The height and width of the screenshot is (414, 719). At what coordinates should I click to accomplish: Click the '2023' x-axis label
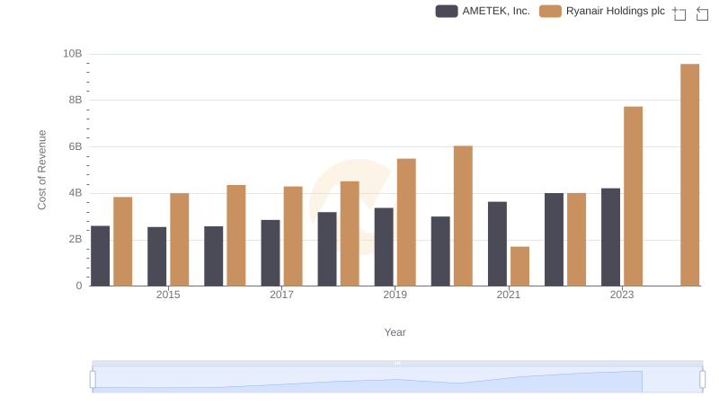(622, 295)
